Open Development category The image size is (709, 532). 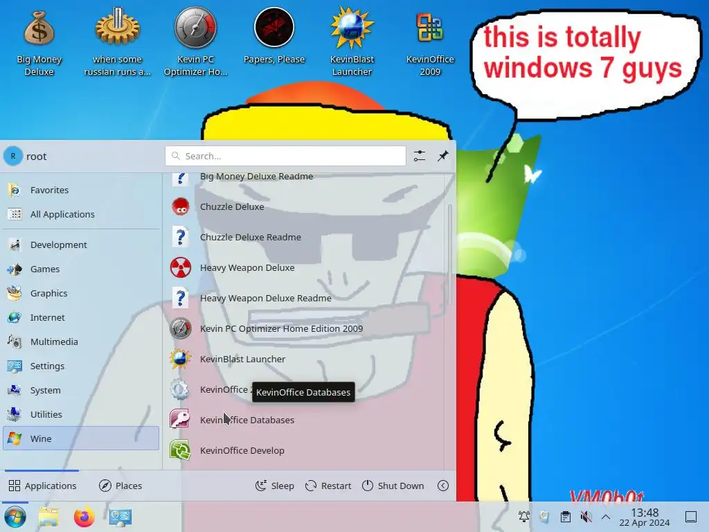point(81,245)
